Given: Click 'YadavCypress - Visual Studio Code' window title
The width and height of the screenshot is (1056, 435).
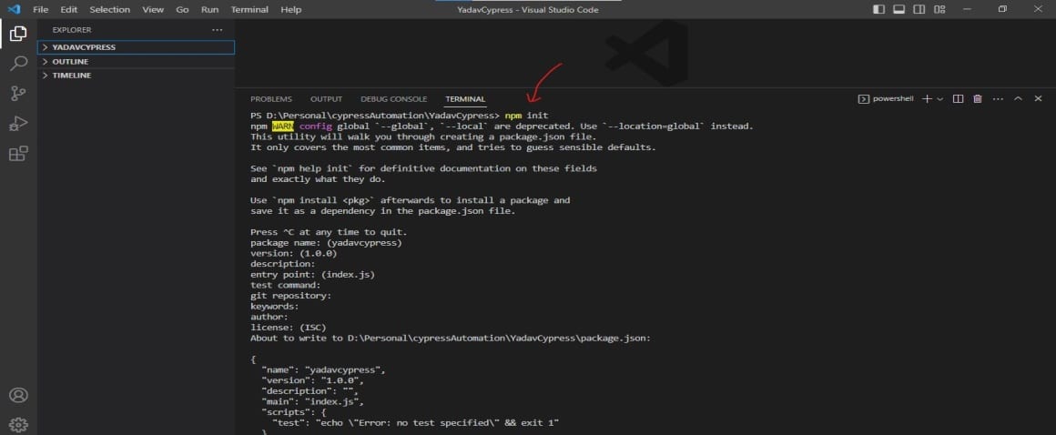Looking at the screenshot, I should click(527, 9).
